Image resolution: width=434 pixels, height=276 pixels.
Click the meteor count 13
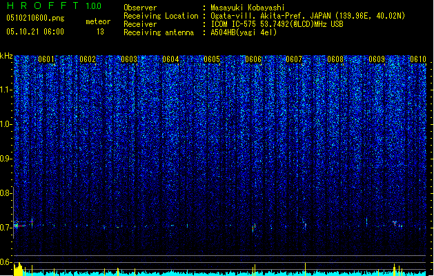pos(100,32)
